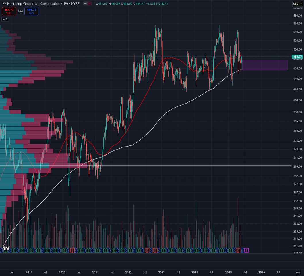Click the pink approximate-sign data icon

point(90,3)
